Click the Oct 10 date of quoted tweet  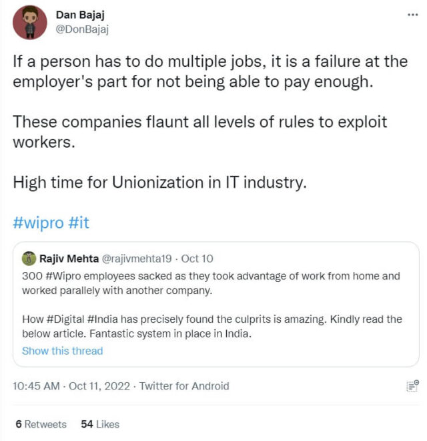pos(197,259)
